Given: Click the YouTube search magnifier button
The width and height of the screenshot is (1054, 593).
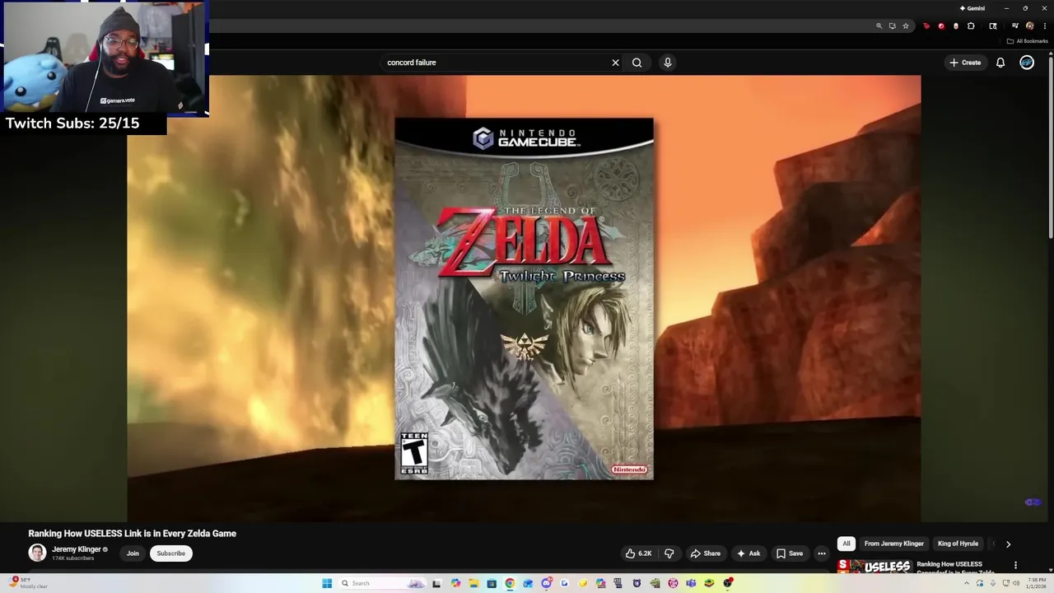Looking at the screenshot, I should 637,63.
